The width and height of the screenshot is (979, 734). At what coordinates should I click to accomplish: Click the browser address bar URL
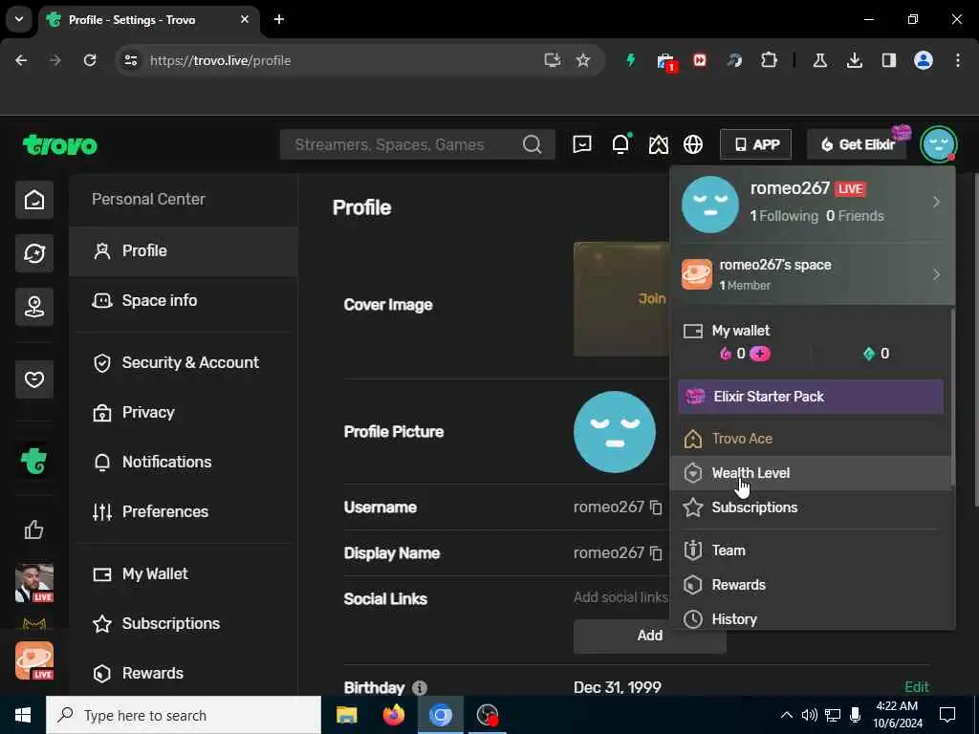click(x=221, y=60)
